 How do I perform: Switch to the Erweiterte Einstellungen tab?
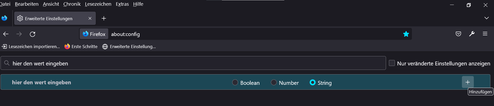click(49, 19)
